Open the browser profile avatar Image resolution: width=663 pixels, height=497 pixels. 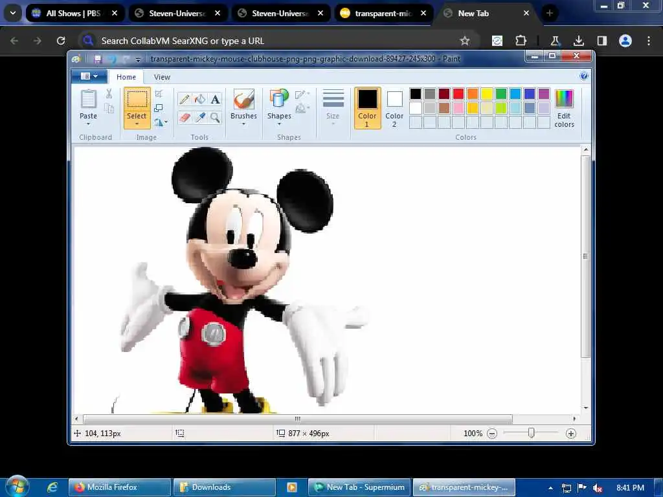point(625,41)
